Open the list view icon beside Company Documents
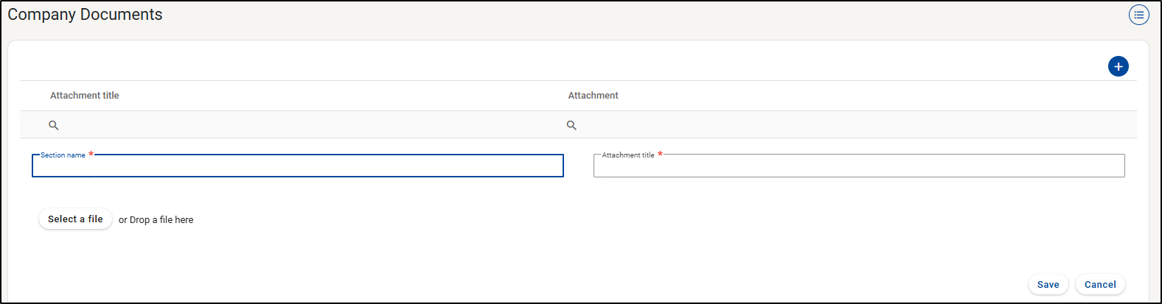The width and height of the screenshot is (1162, 304). coord(1138,15)
